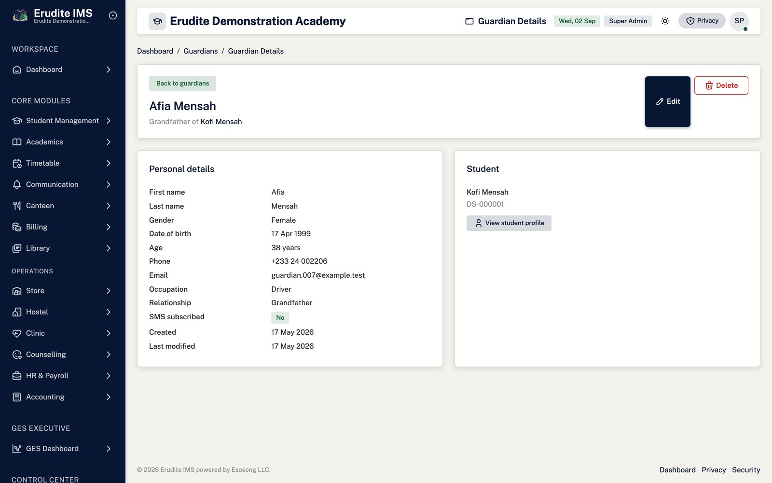Click Student Management graduation cap icon
772x483 pixels.
pyautogui.click(x=17, y=121)
